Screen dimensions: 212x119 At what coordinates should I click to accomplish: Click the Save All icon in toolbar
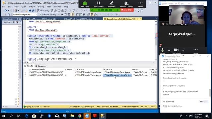[33, 10]
